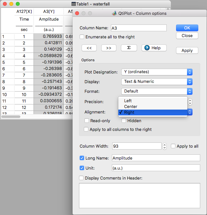Click the next column >> button
Screen dimensions: 207x215
109,48
